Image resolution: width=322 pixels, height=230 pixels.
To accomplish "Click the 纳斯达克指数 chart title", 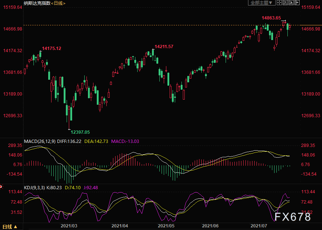I will point(37,3).
